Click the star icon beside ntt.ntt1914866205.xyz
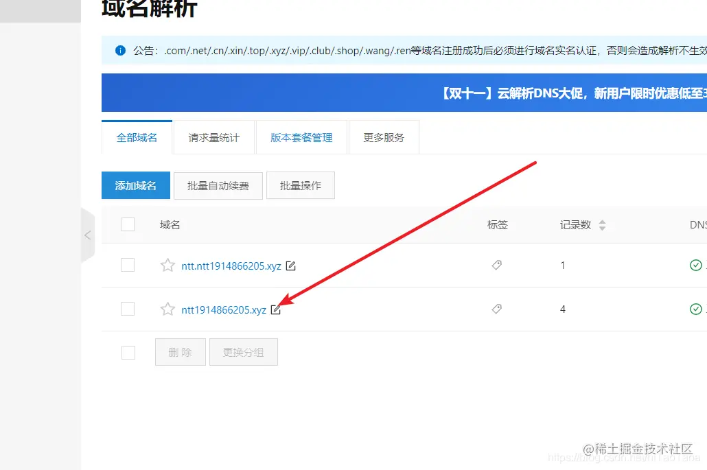The image size is (707, 470). click(167, 266)
